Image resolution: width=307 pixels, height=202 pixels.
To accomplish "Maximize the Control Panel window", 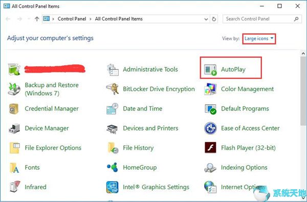I will pyautogui.click(x=279, y=6).
